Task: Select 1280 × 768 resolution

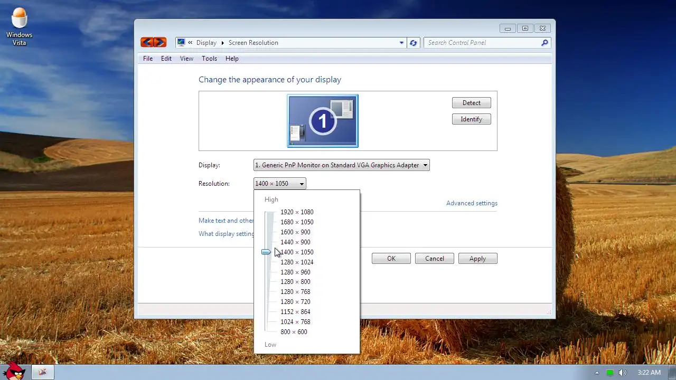Action: (295, 292)
